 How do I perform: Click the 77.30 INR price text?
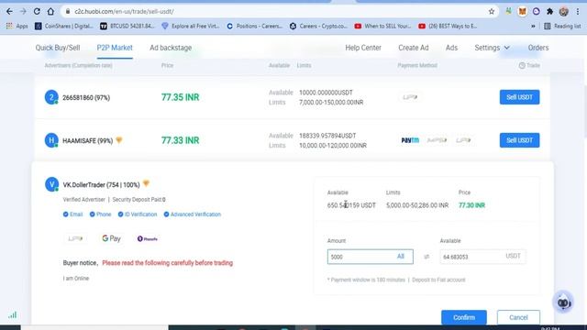[471, 205]
